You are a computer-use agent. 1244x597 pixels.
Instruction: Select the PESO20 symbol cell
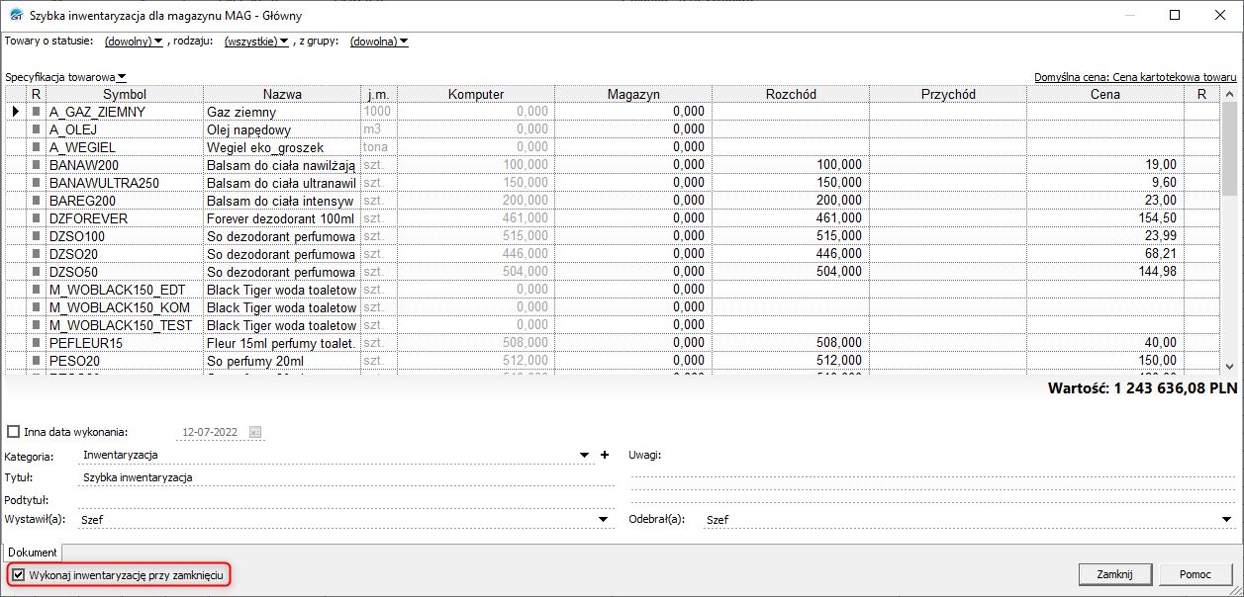click(x=125, y=361)
